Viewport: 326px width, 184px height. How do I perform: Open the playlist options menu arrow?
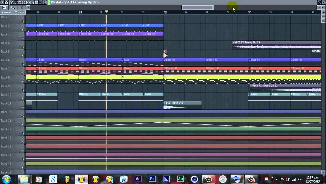(2, 2)
